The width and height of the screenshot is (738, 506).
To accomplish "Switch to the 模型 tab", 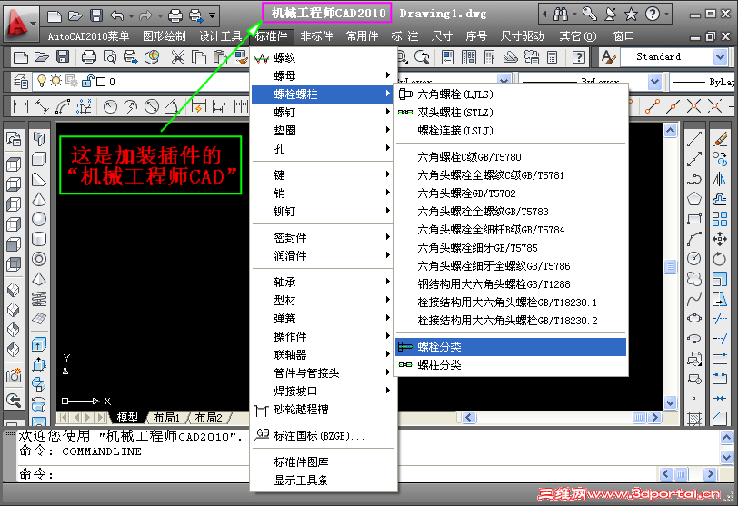I will (x=127, y=418).
